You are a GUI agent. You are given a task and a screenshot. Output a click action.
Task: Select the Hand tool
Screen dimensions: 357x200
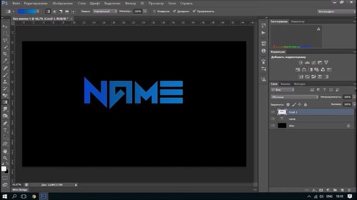coord(5,151)
